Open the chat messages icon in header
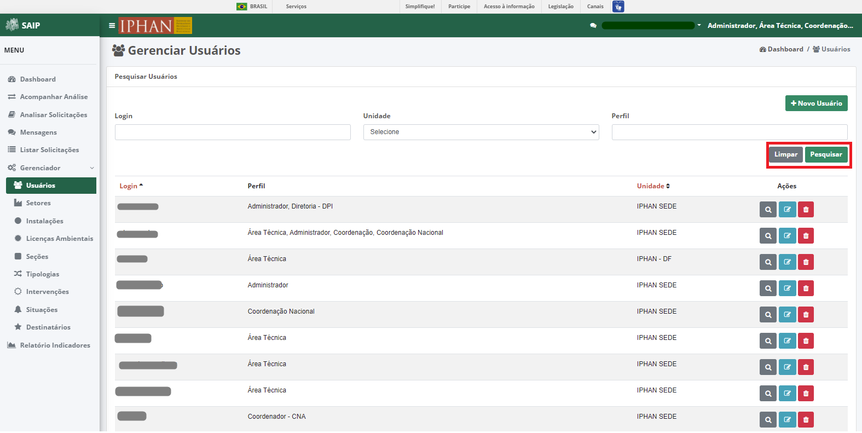This screenshot has height=433, width=862. pos(593,26)
